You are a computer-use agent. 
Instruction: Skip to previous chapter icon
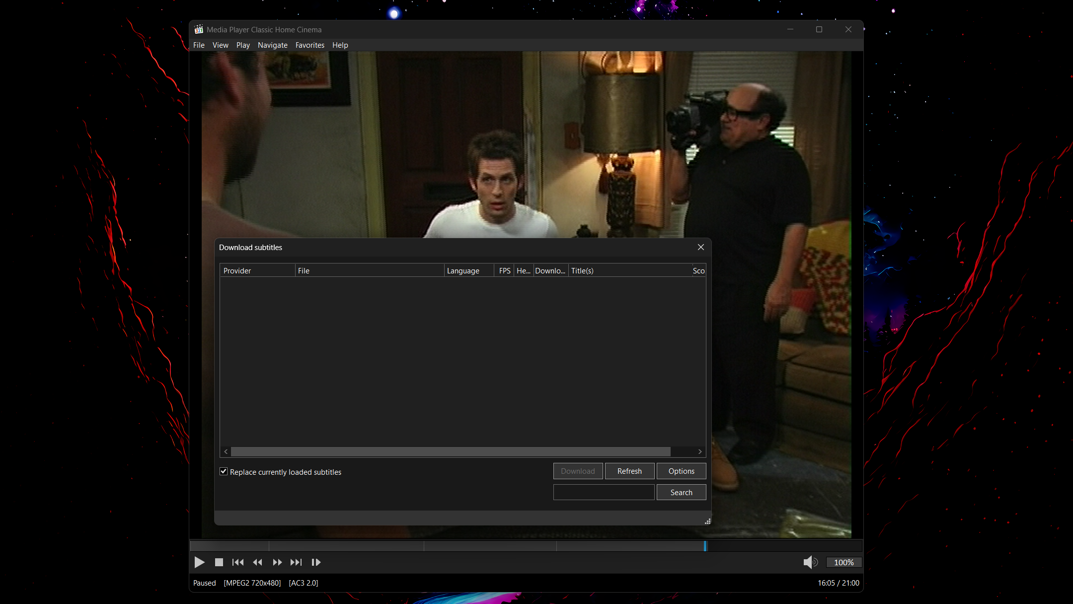coord(238,562)
